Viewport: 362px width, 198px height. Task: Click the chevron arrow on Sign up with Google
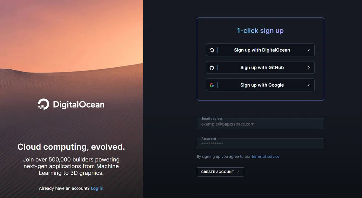(309, 85)
